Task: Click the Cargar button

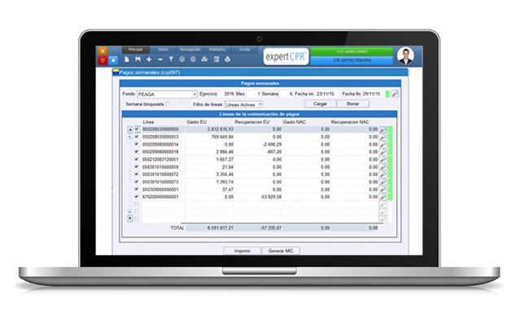Action: (x=320, y=104)
